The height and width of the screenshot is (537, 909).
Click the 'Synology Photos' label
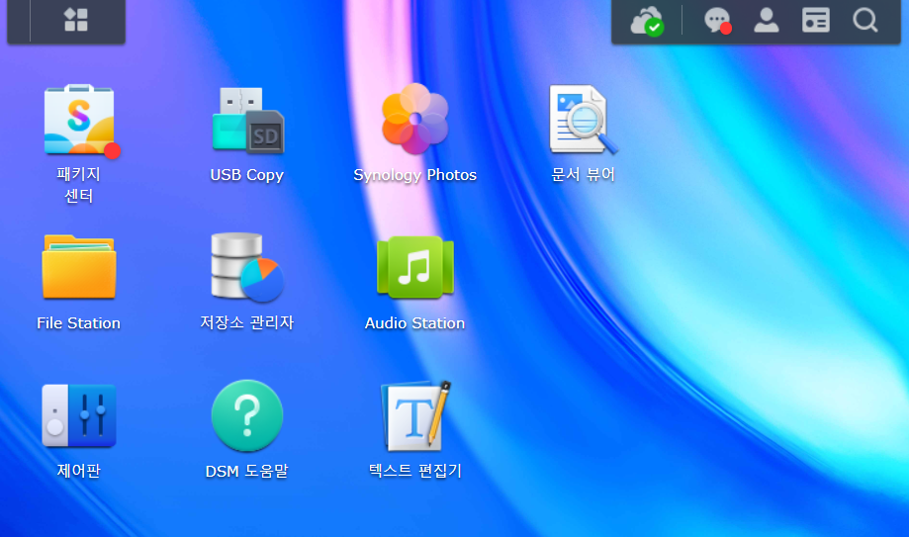tap(415, 175)
